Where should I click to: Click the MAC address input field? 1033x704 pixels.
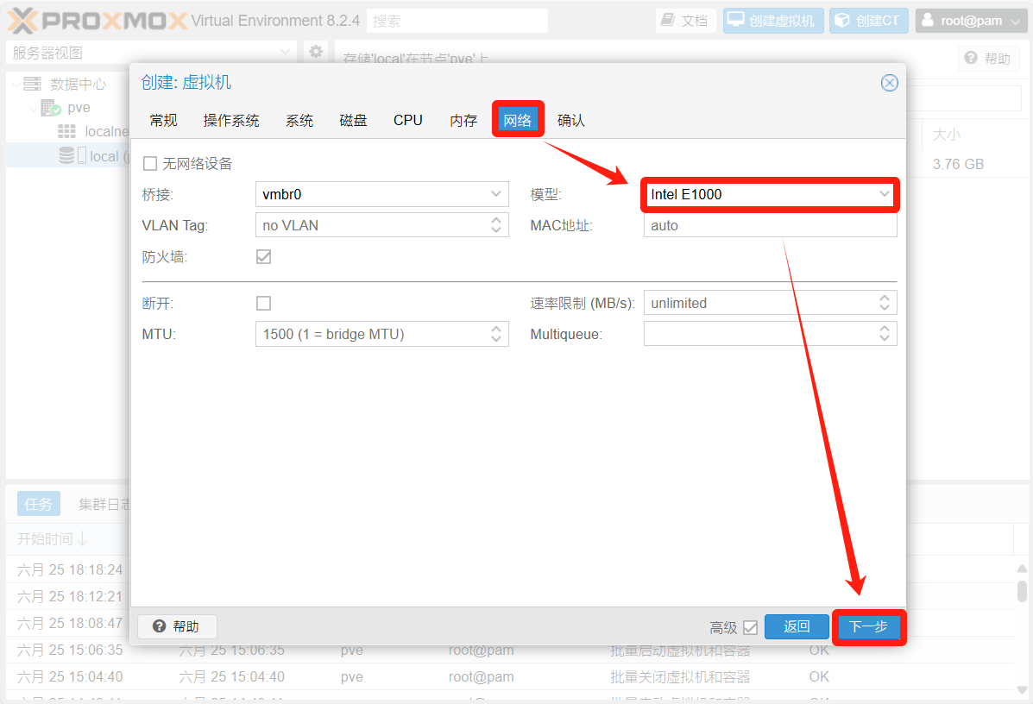coord(770,226)
